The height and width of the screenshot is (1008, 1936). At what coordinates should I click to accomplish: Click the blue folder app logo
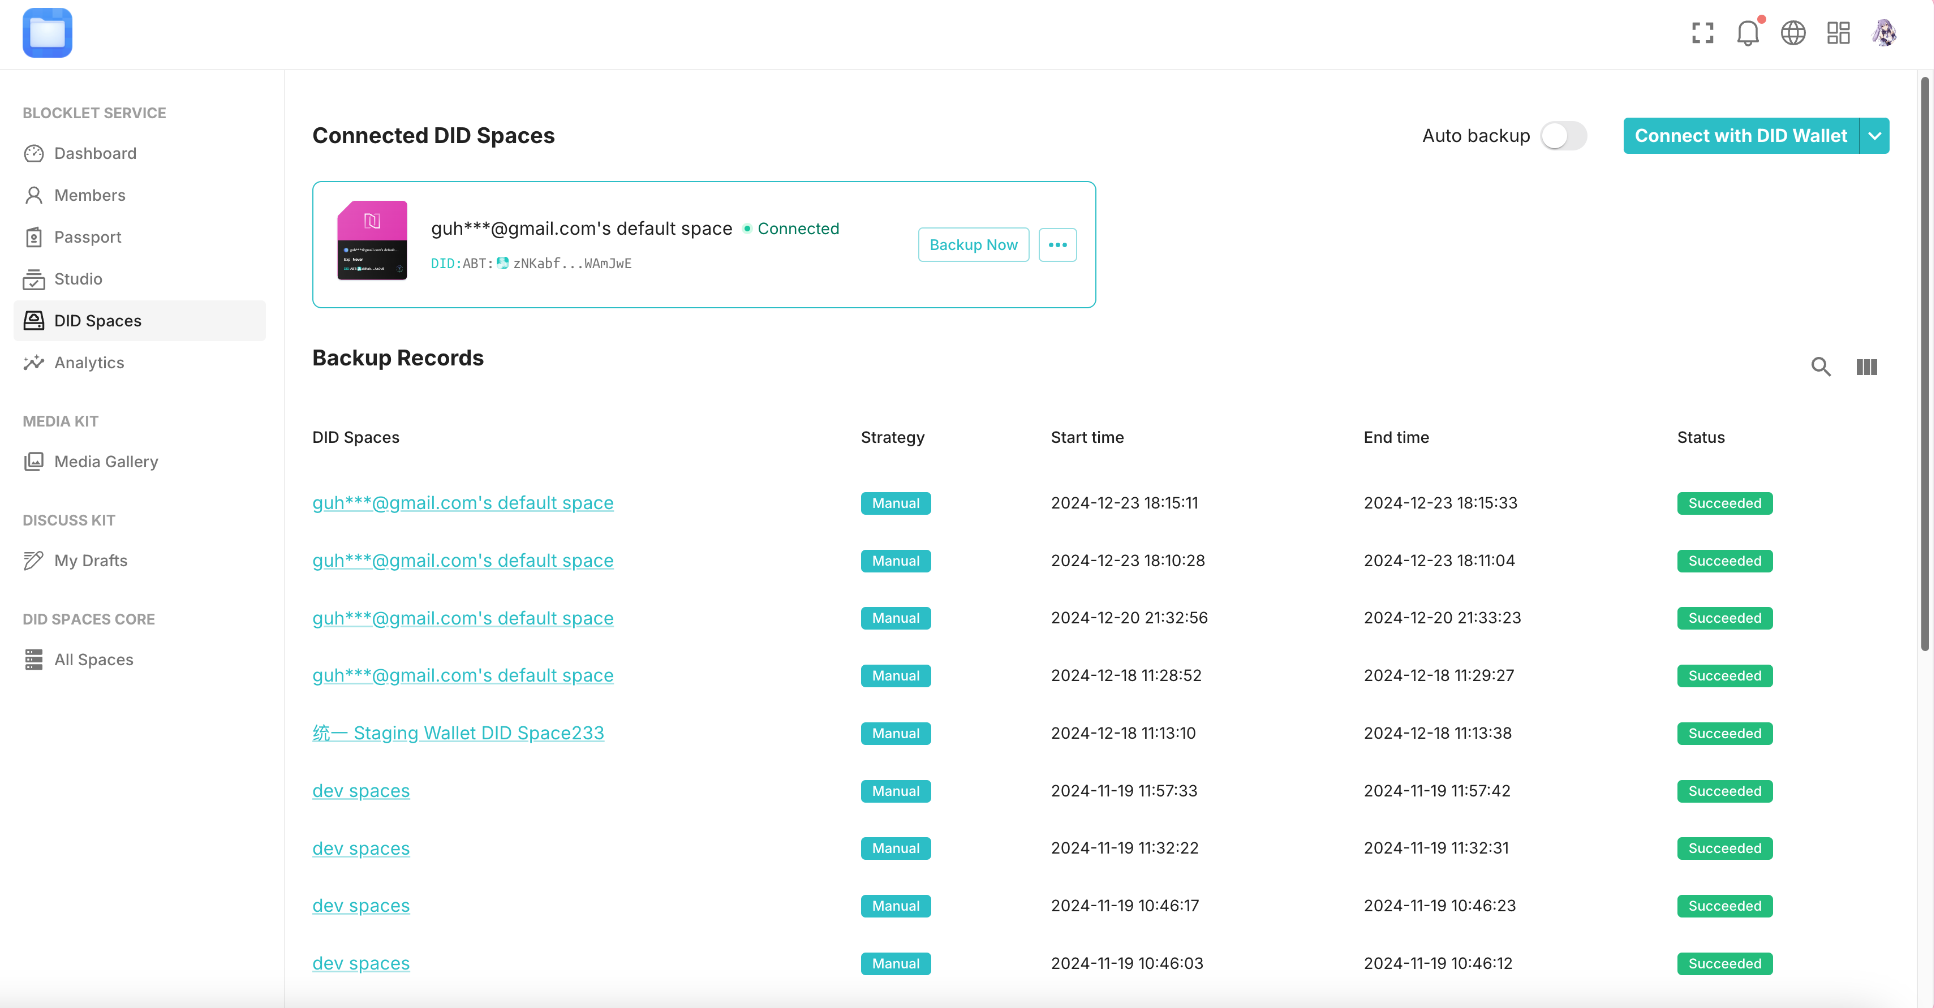coord(48,33)
